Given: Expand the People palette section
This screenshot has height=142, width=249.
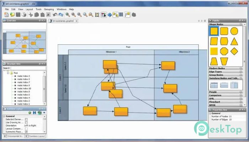Looking at the screenshot, I should pos(226,92).
